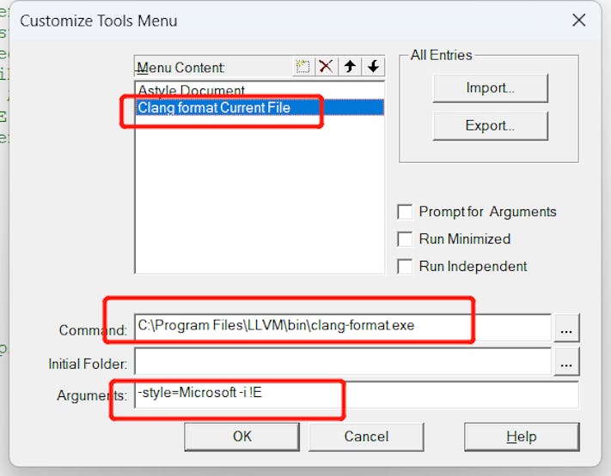Focus the empty Initial Folder field
Image resolution: width=611 pixels, height=476 pixels.
pos(343,362)
